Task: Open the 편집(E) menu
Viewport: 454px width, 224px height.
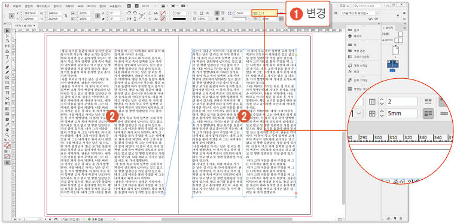Action: tap(29, 6)
